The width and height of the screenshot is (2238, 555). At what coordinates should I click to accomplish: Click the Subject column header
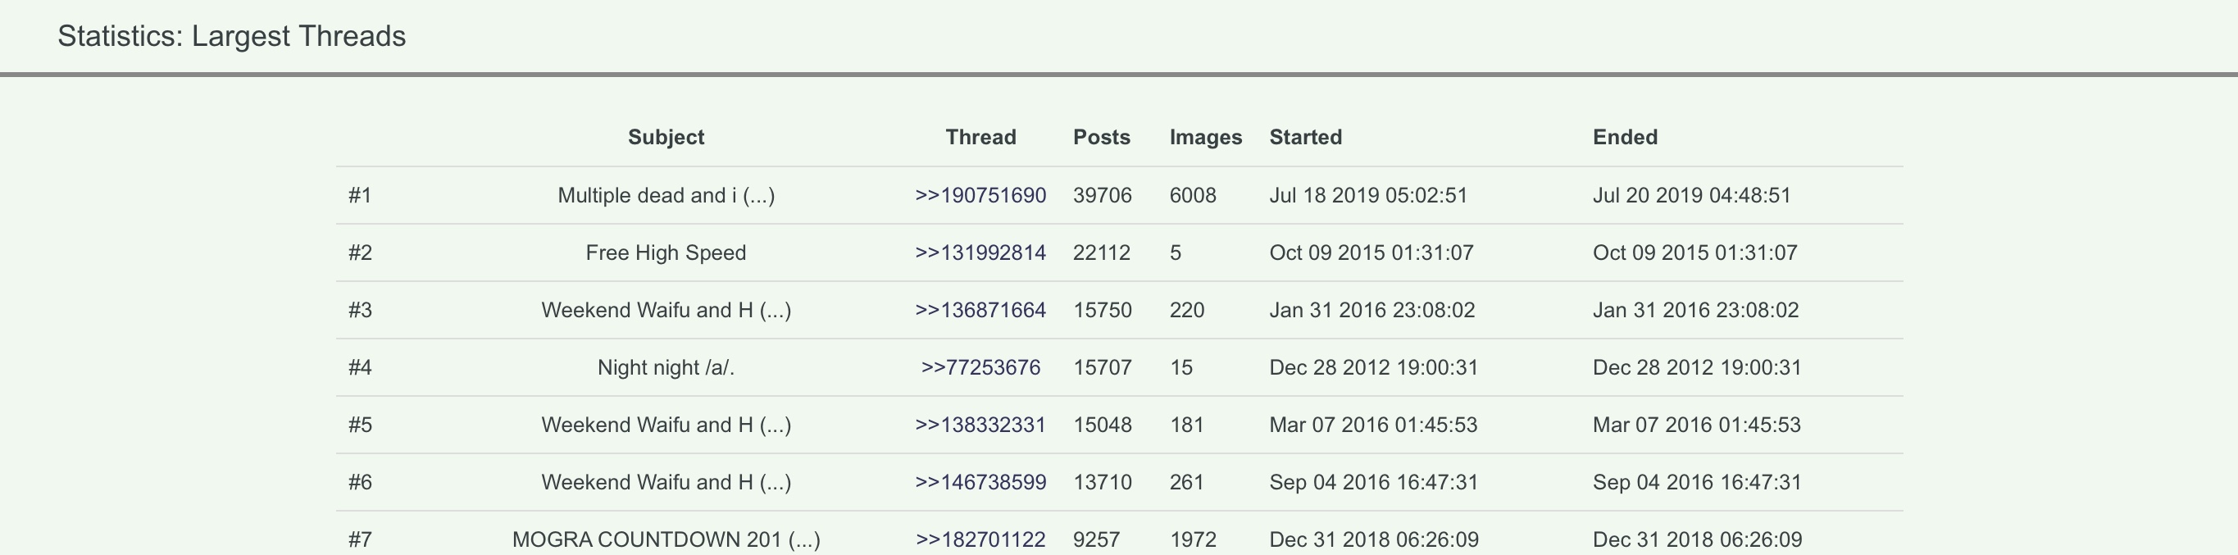pos(666,137)
